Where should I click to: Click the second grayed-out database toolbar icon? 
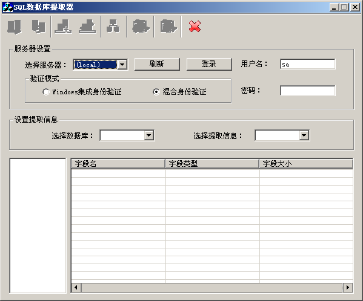pos(38,27)
